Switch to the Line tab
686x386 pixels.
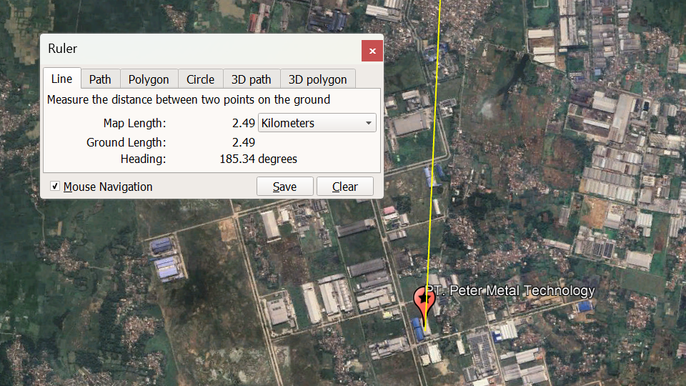click(61, 79)
